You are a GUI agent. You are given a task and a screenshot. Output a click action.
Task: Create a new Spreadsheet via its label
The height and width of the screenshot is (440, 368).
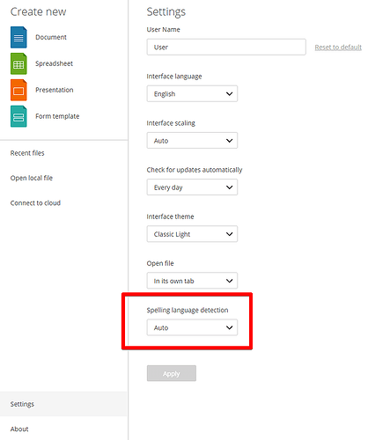(54, 63)
